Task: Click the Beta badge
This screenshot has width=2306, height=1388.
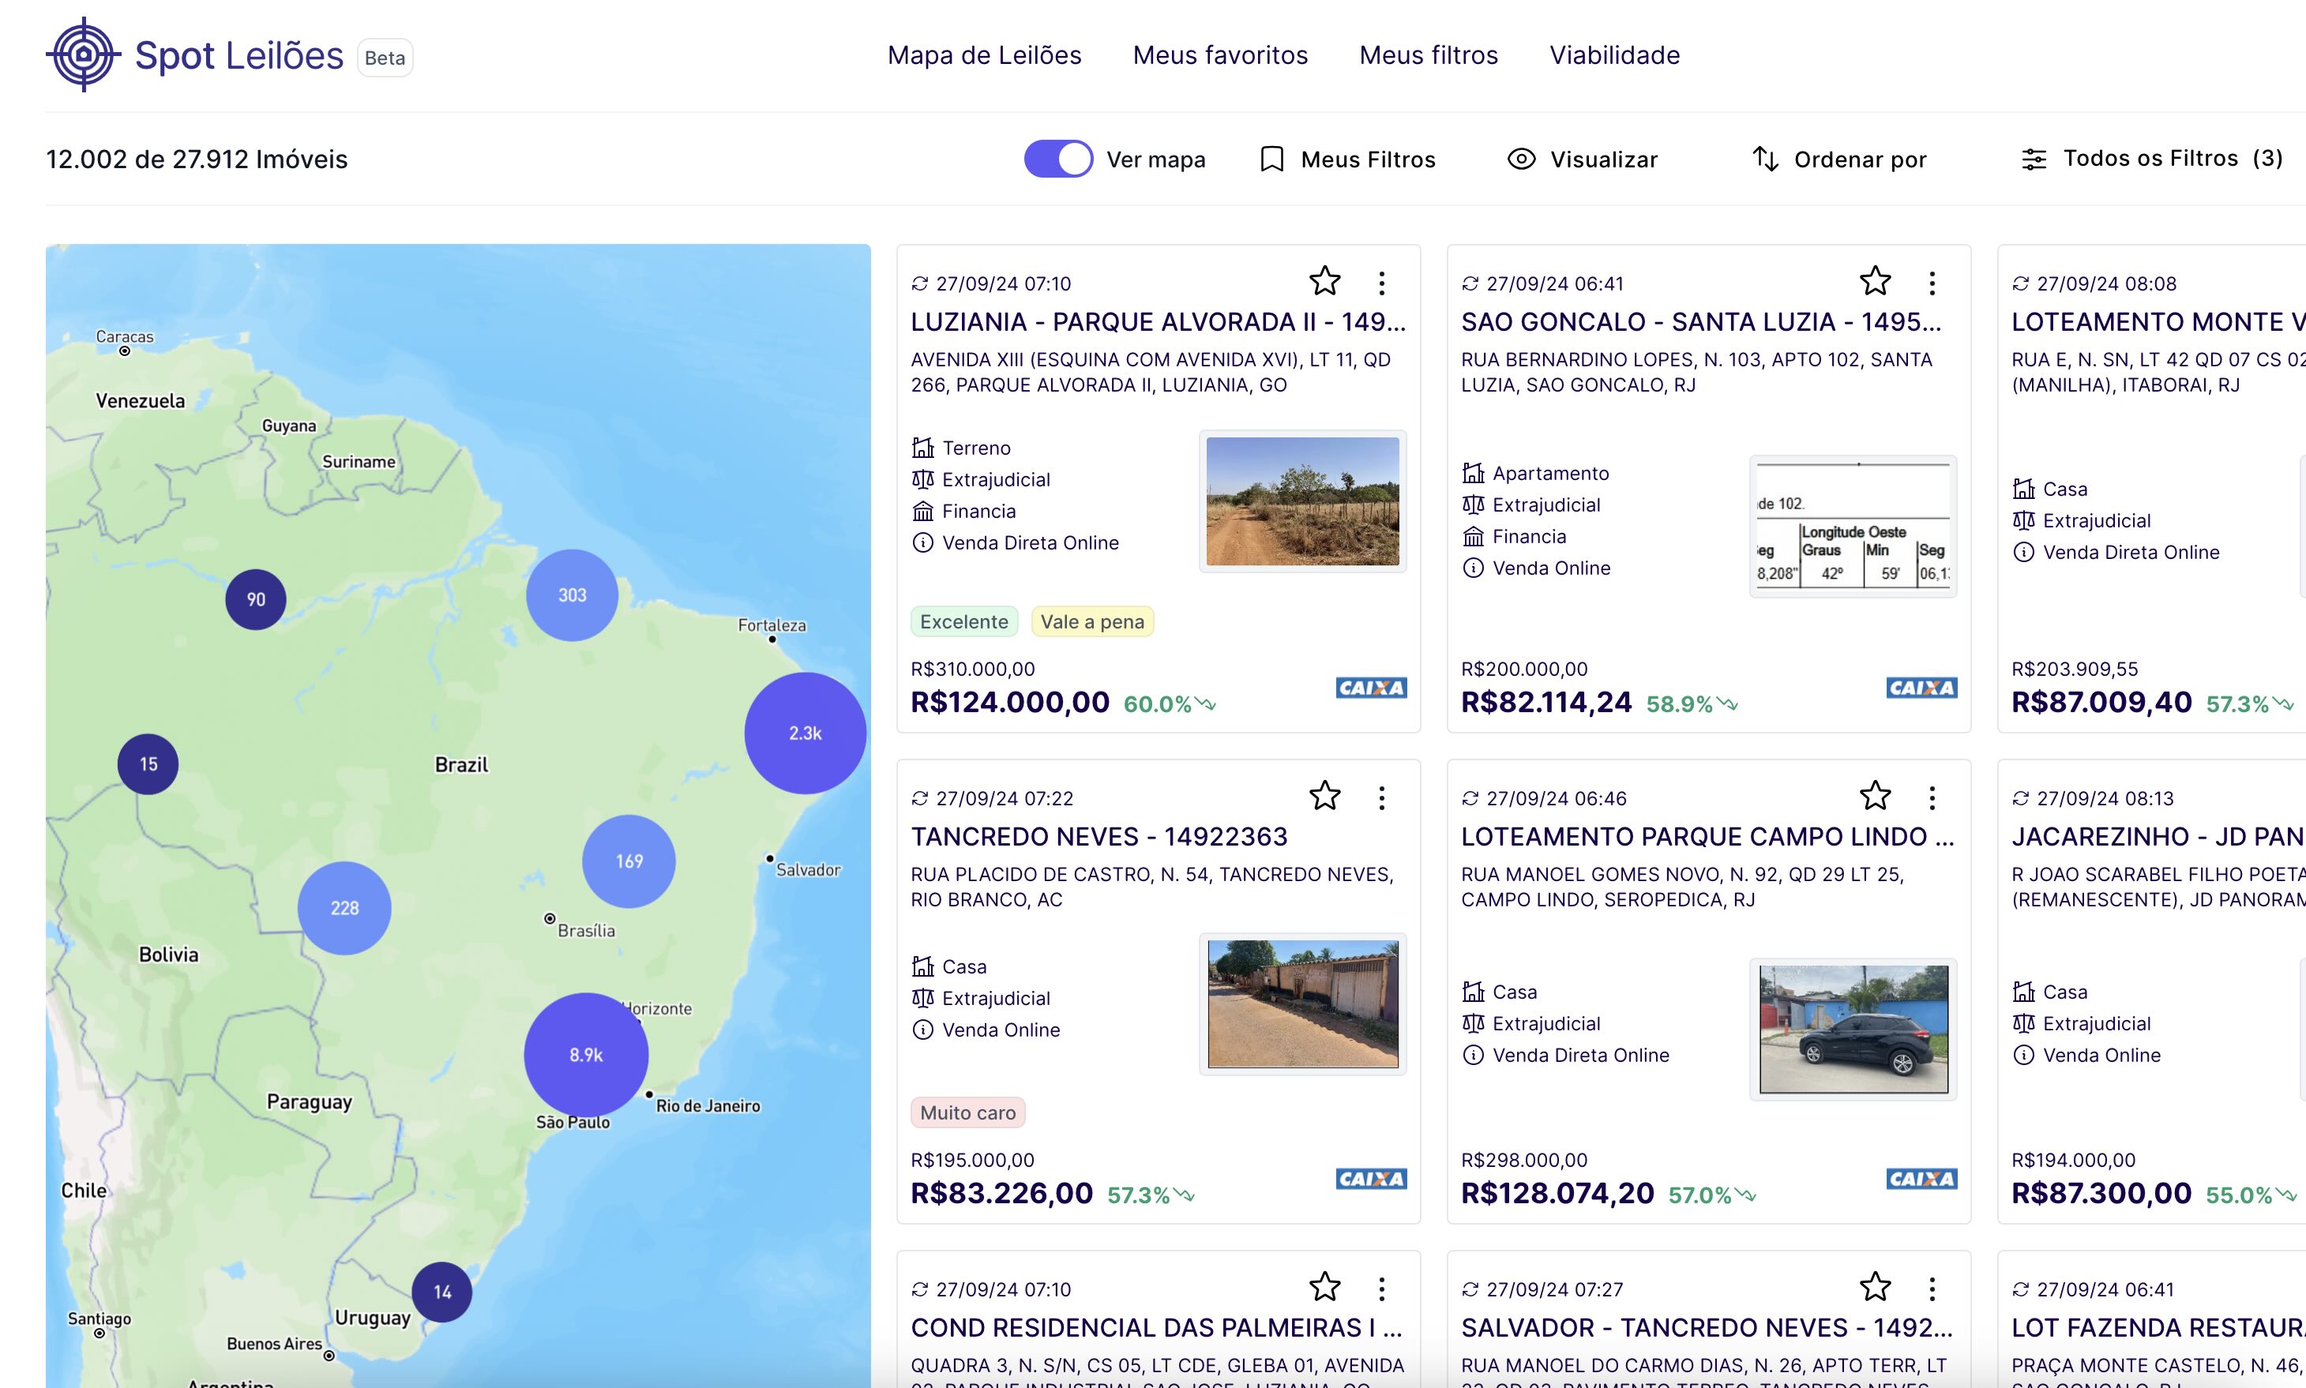Action: tap(385, 58)
